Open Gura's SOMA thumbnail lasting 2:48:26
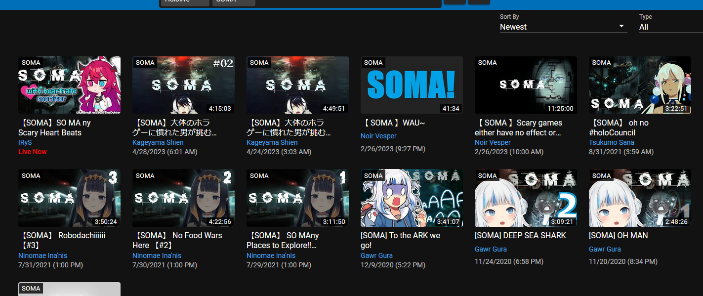Image resolution: width=703 pixels, height=296 pixels. click(640, 198)
